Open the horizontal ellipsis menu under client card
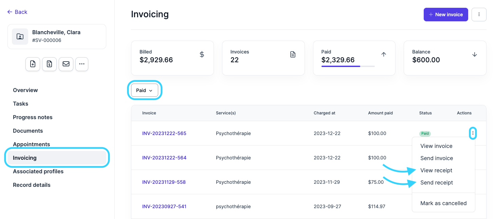Image resolution: width=495 pixels, height=219 pixels. [x=82, y=64]
